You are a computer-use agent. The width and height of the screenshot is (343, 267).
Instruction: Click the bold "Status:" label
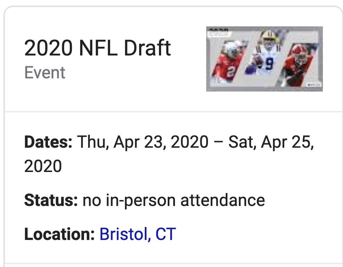point(51,200)
